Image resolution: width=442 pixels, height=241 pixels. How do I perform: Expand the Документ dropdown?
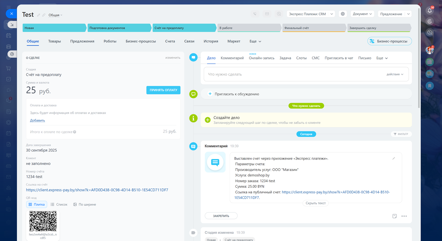[x=362, y=14]
